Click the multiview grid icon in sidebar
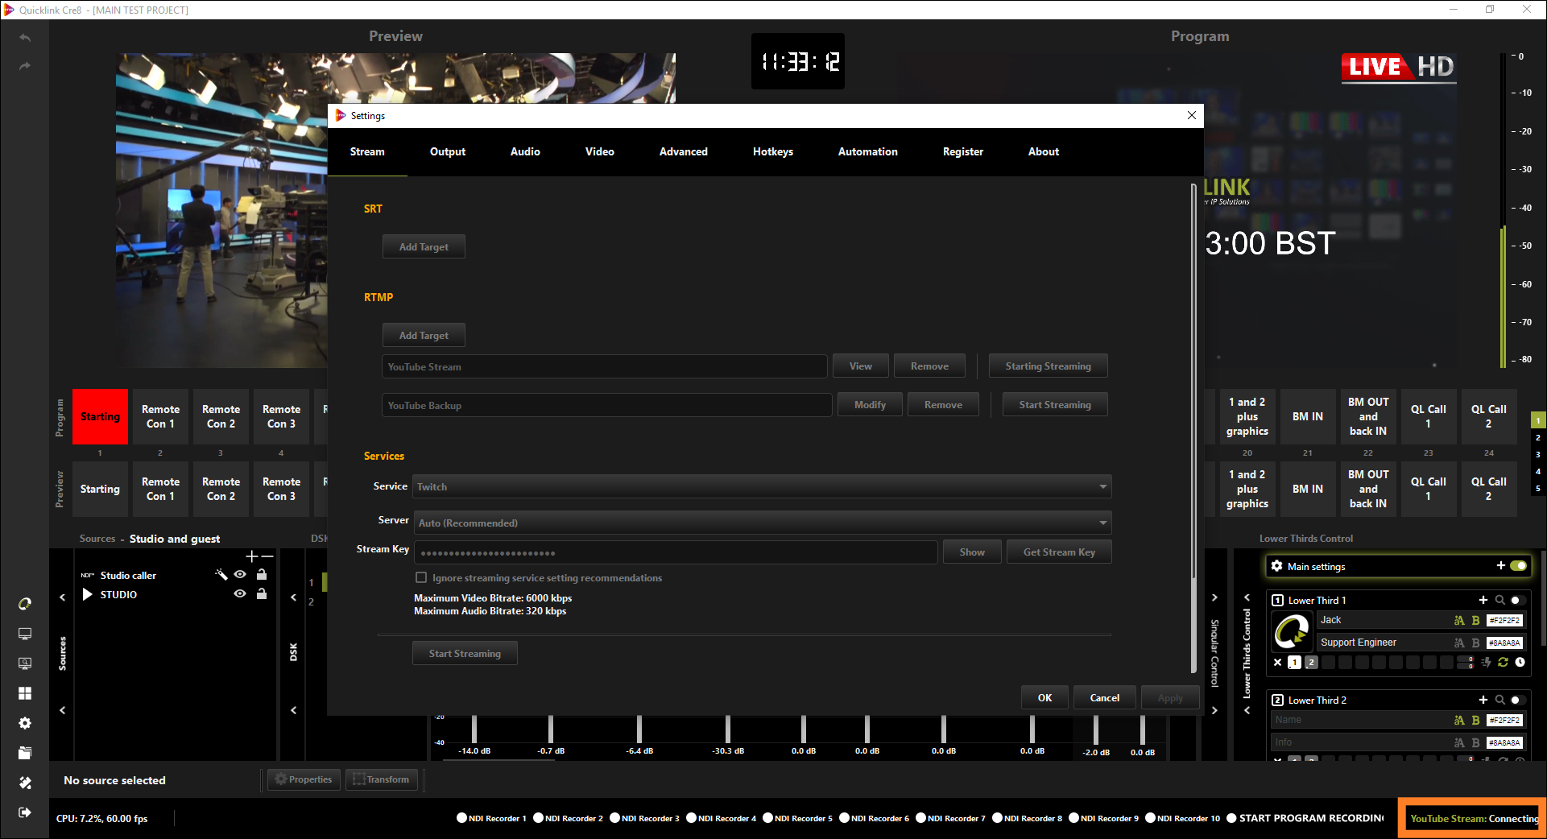Viewport: 1547px width, 839px height. click(25, 693)
